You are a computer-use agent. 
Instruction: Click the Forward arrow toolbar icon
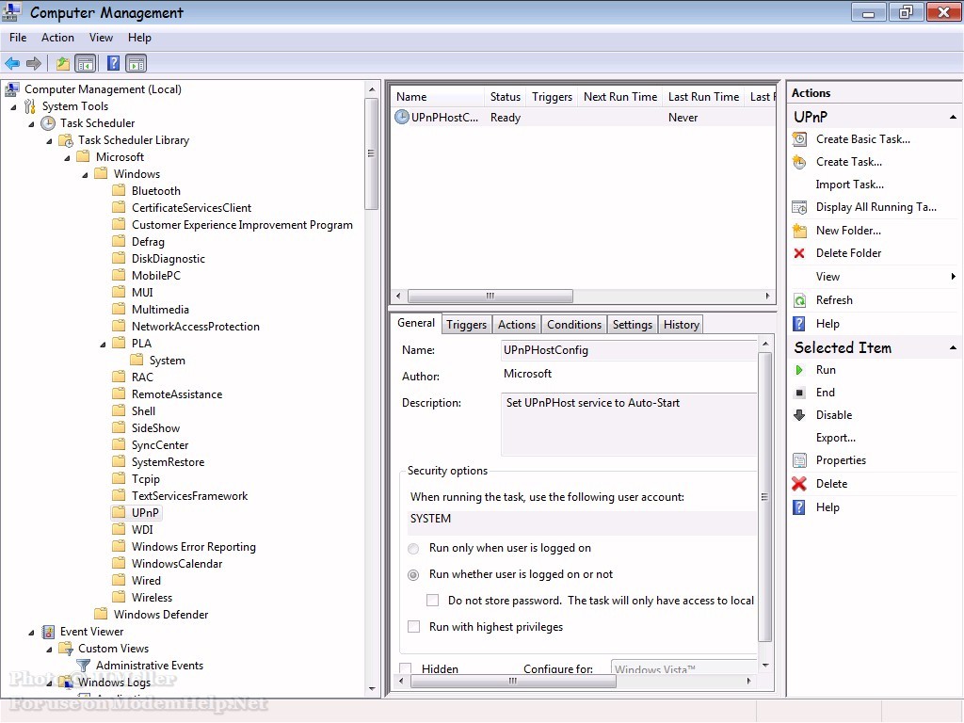pos(34,63)
